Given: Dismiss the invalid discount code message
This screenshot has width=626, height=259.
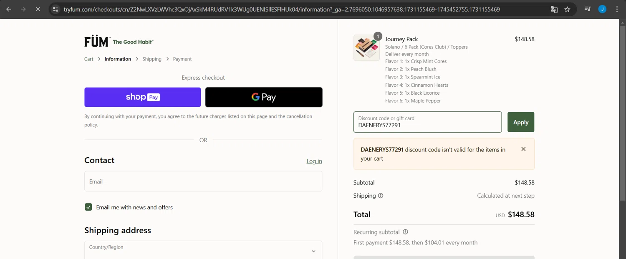Looking at the screenshot, I should 523,149.
